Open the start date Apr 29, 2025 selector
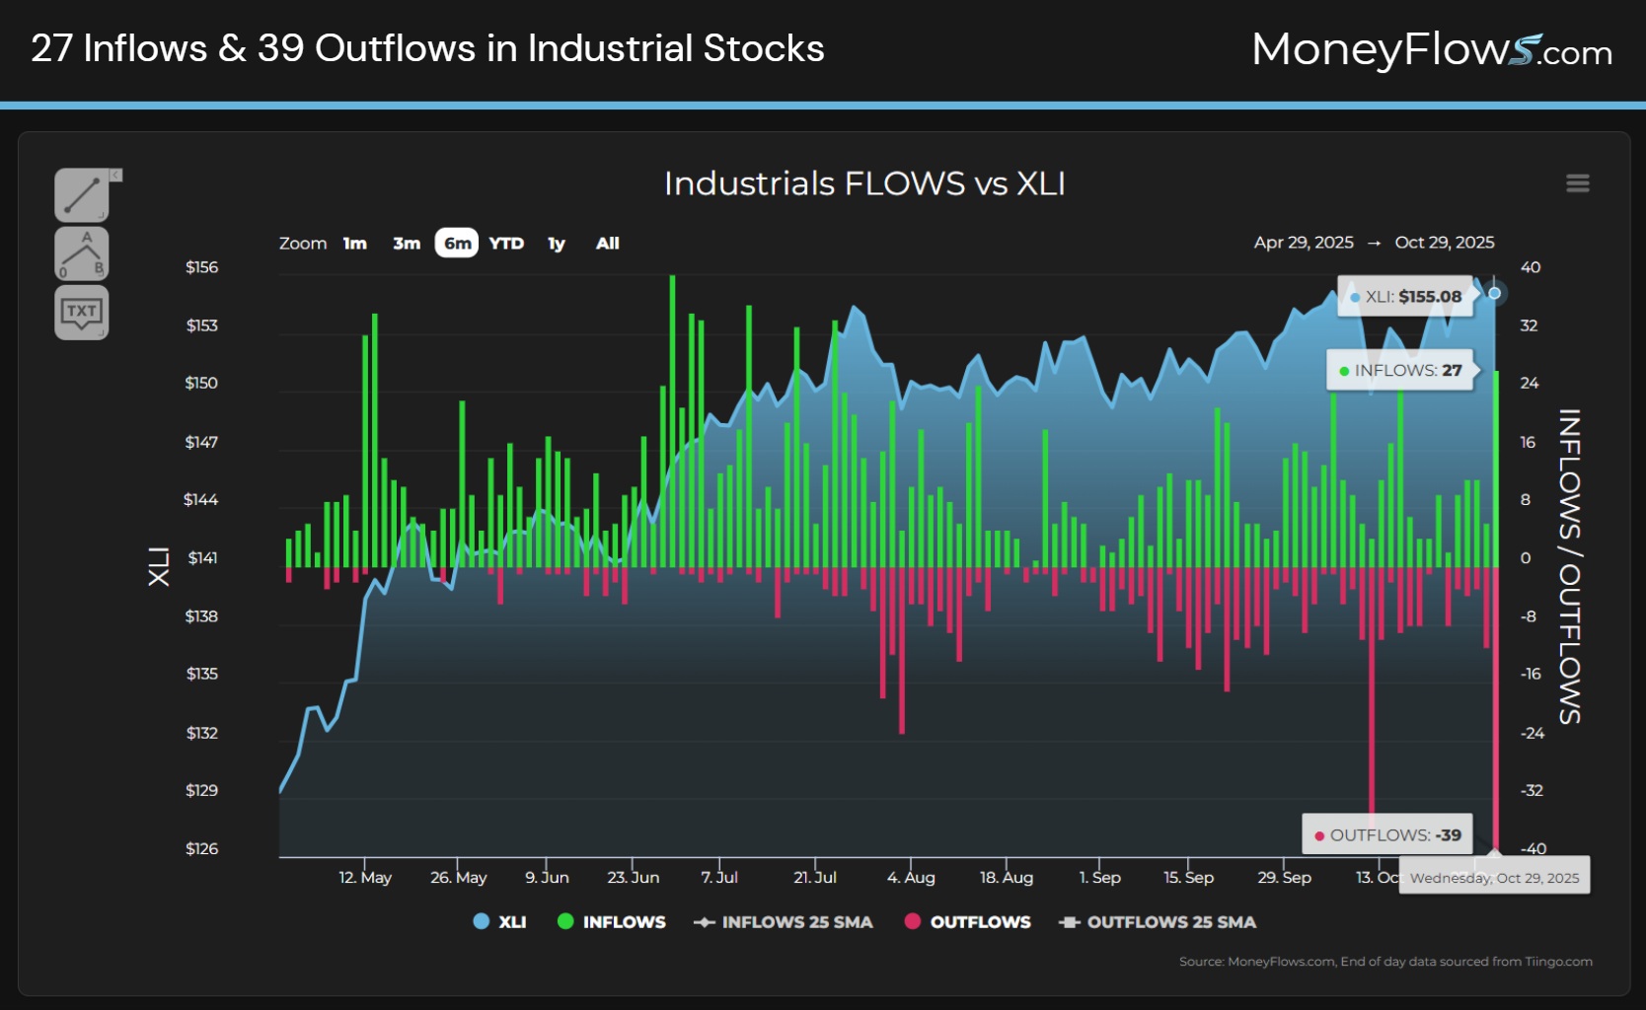Viewport: 1646px width, 1010px height. (1303, 242)
